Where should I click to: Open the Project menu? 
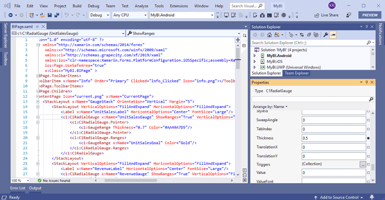point(60,6)
